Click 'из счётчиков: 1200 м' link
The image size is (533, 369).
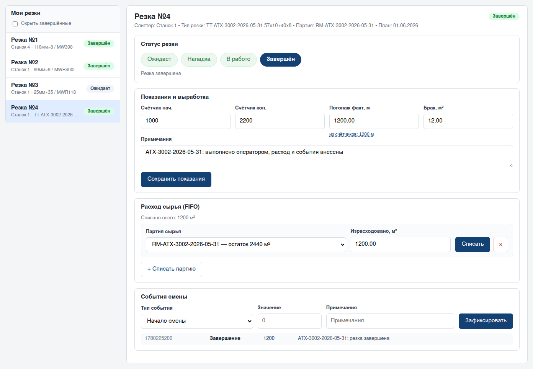coord(352,134)
